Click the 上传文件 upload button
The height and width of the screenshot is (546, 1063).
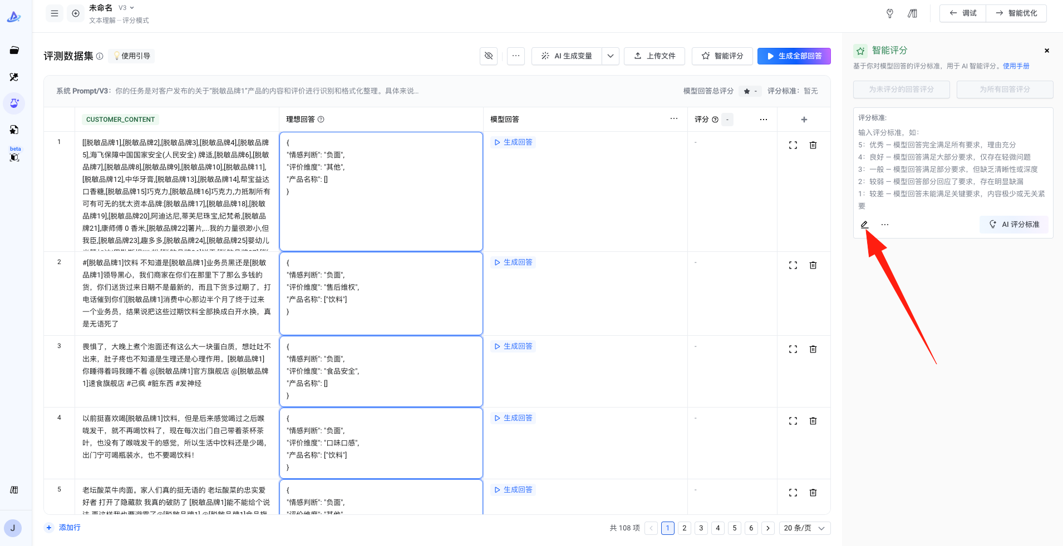(x=654, y=56)
